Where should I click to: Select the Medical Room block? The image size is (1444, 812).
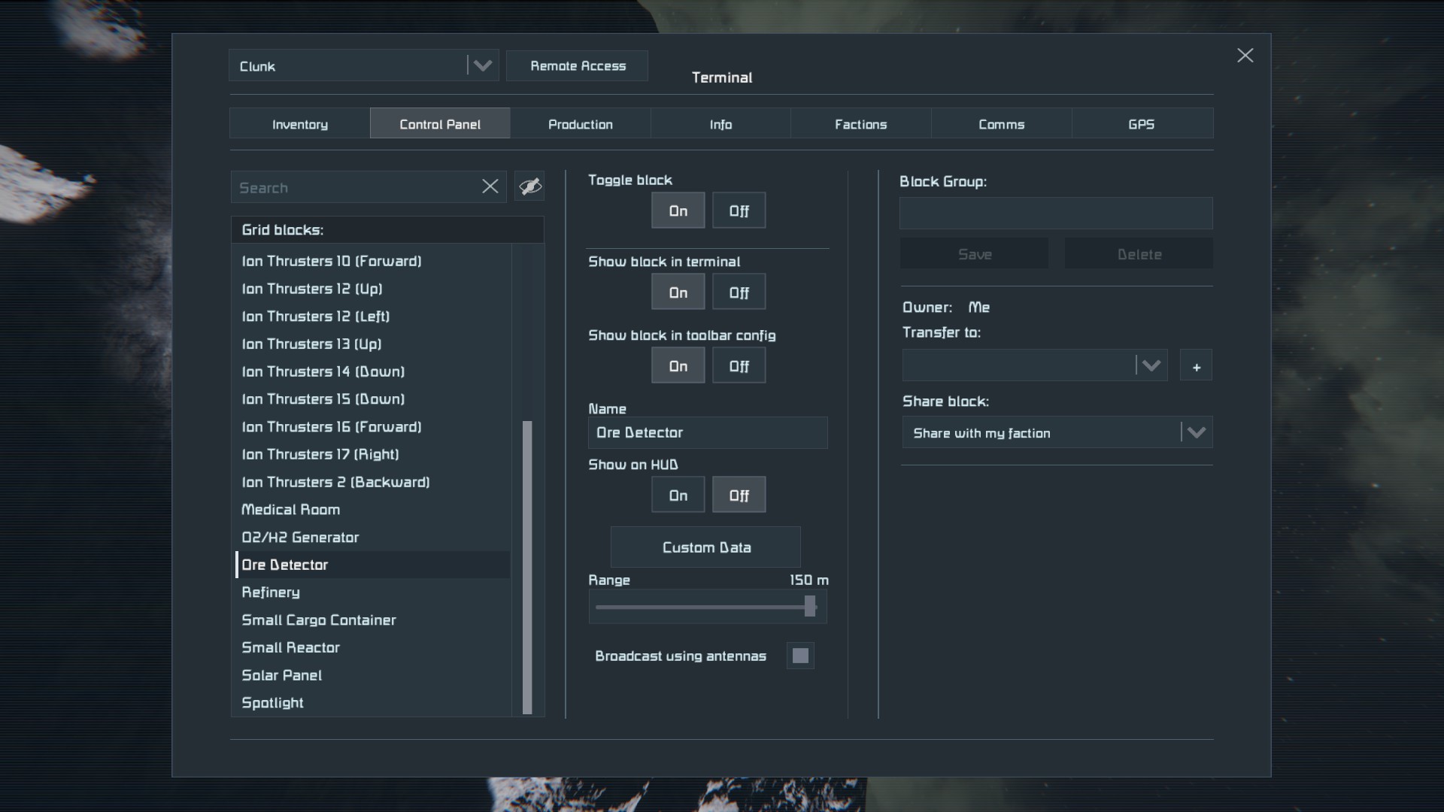(x=290, y=510)
